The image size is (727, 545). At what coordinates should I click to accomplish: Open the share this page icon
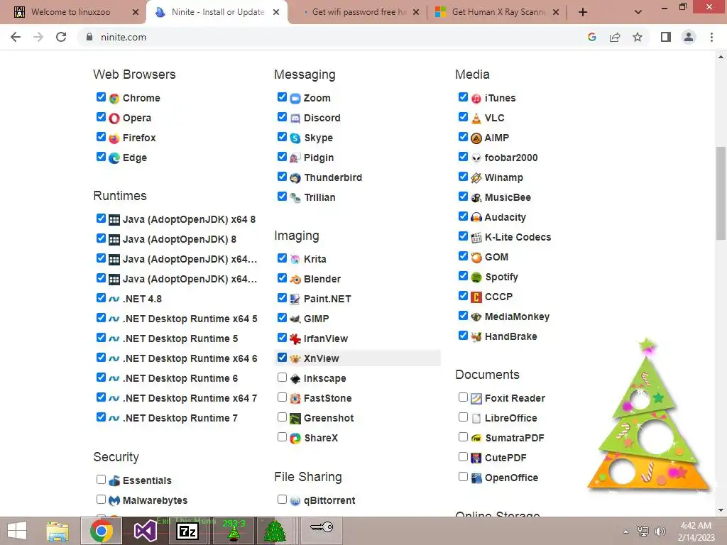coord(615,37)
